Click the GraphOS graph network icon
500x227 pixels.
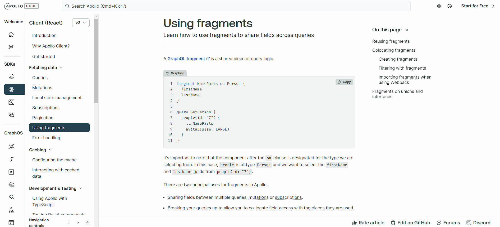click(x=11, y=147)
